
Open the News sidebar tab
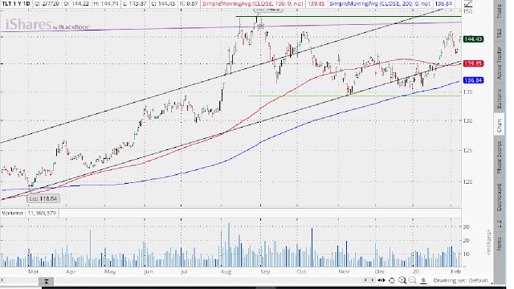(x=500, y=244)
